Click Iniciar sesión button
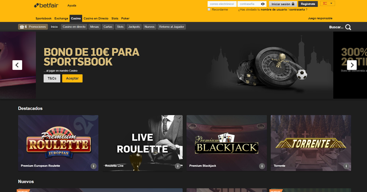This screenshot has width=367, height=192. click(283, 4)
